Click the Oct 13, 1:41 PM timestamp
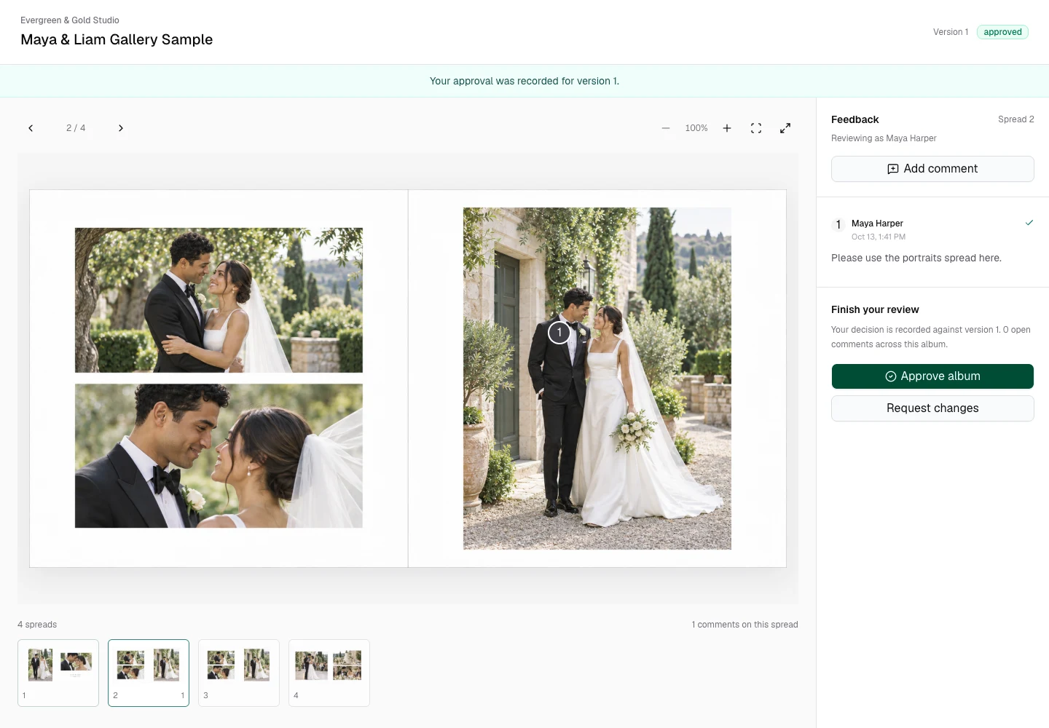This screenshot has height=728, width=1049. (879, 237)
